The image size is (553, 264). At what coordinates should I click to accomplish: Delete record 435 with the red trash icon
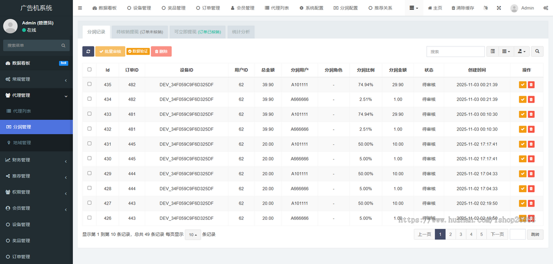[531, 85]
